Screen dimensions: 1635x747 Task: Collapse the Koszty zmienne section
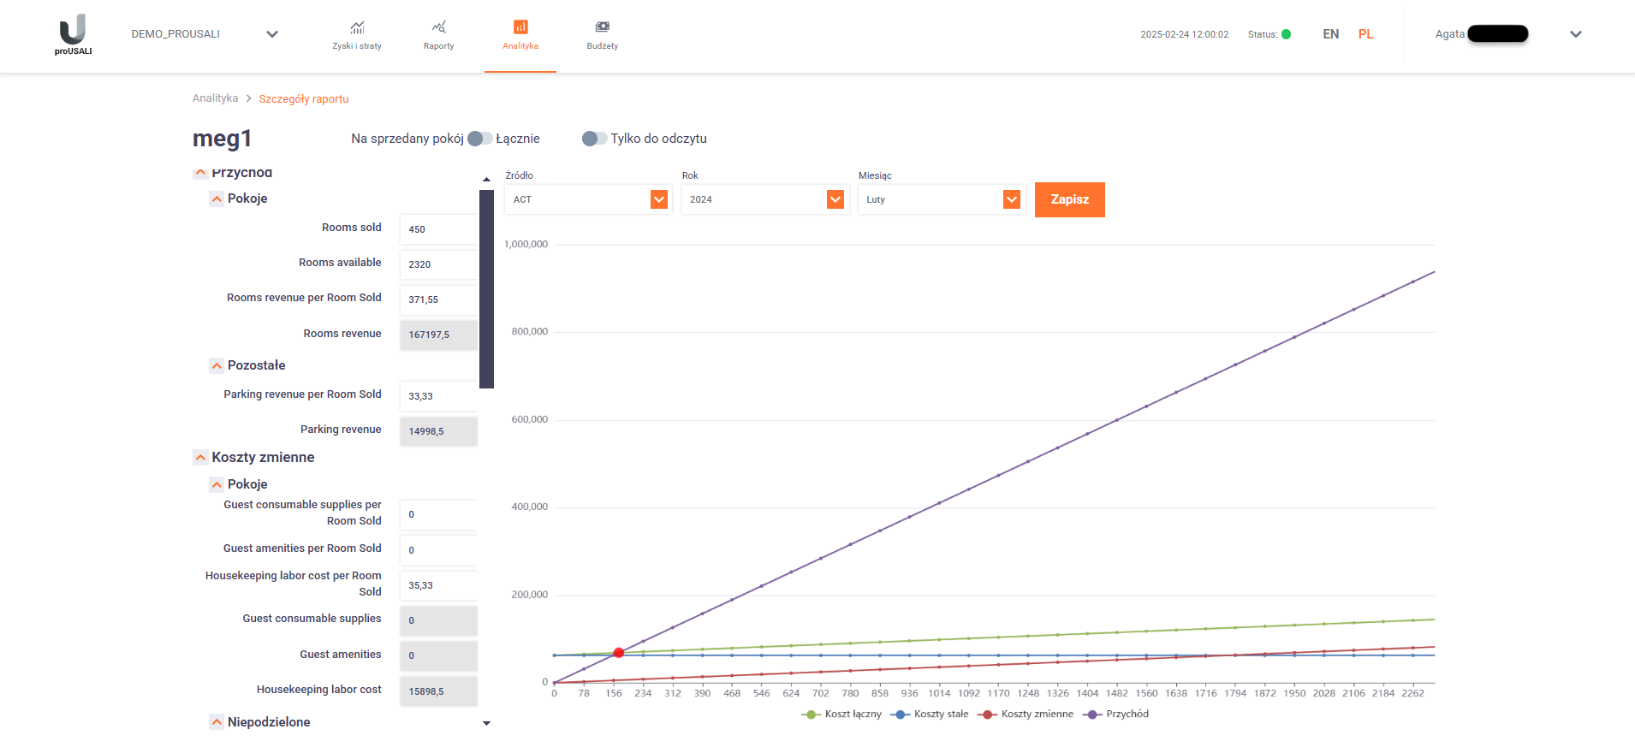(x=200, y=457)
